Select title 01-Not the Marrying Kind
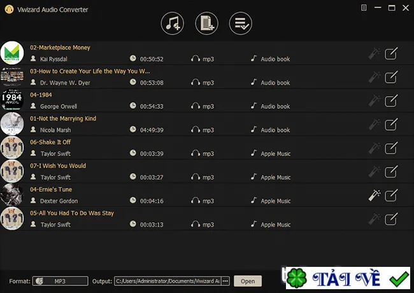Viewport: 414px width, 293px height. coord(63,118)
